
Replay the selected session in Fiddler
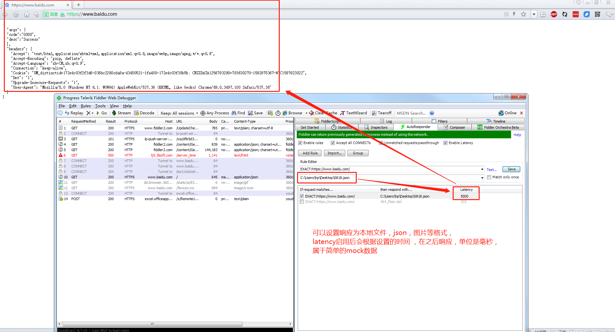pyautogui.click(x=74, y=113)
